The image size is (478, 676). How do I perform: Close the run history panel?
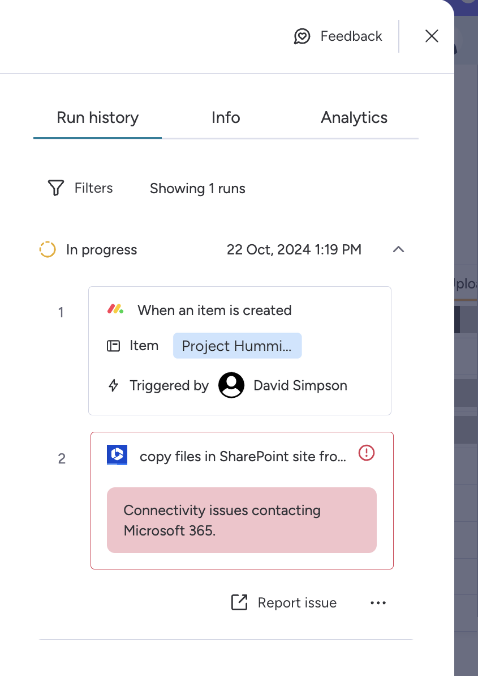pyautogui.click(x=432, y=36)
